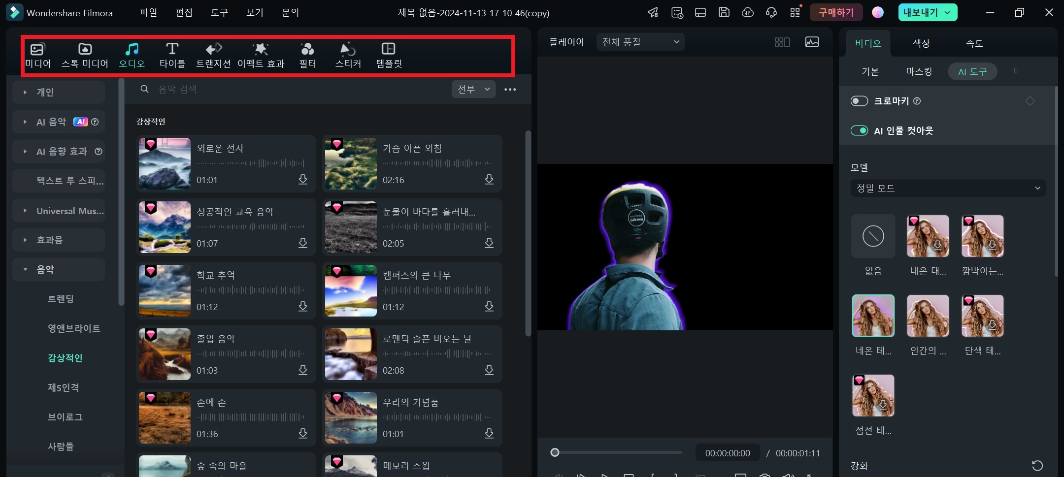The image size is (1064, 477).
Task: Open the 필터 filters panel
Action: pos(307,56)
